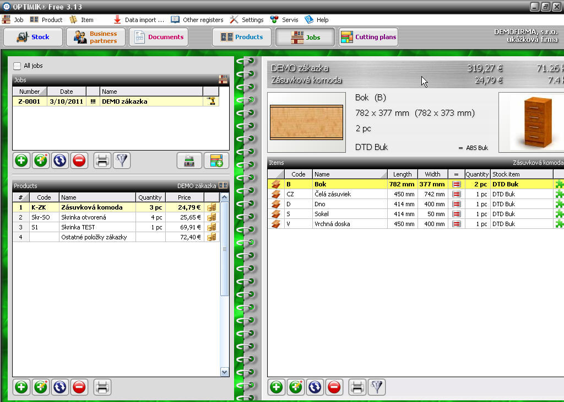
Task: Open the Other registers menu
Action: (197, 20)
